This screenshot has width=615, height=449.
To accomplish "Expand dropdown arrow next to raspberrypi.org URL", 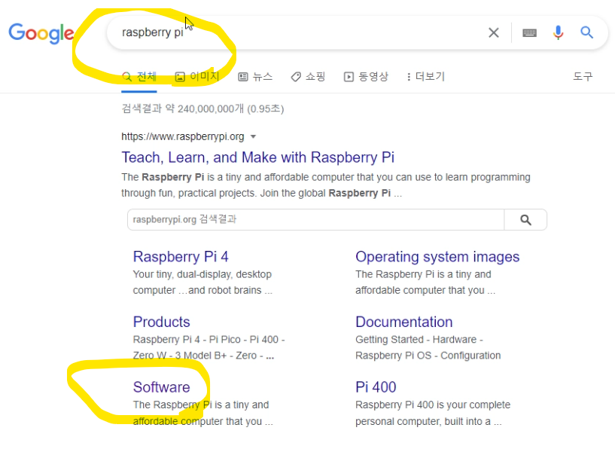I will [x=253, y=137].
